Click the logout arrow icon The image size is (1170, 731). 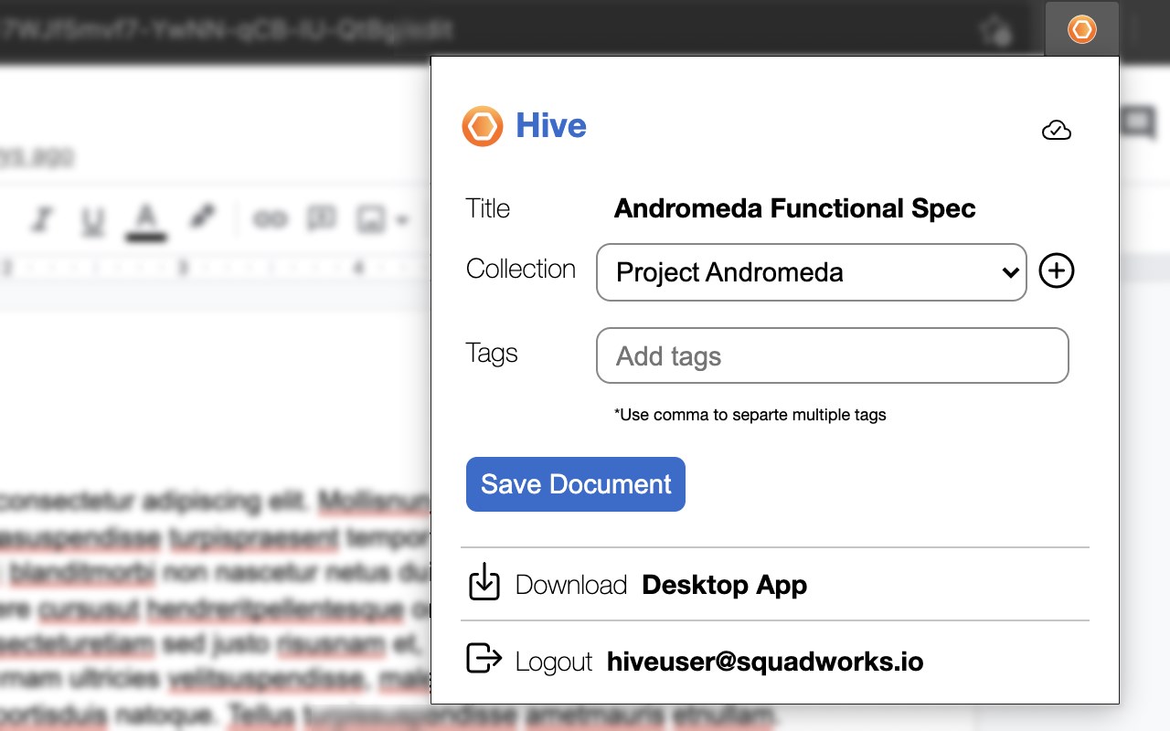coord(484,658)
